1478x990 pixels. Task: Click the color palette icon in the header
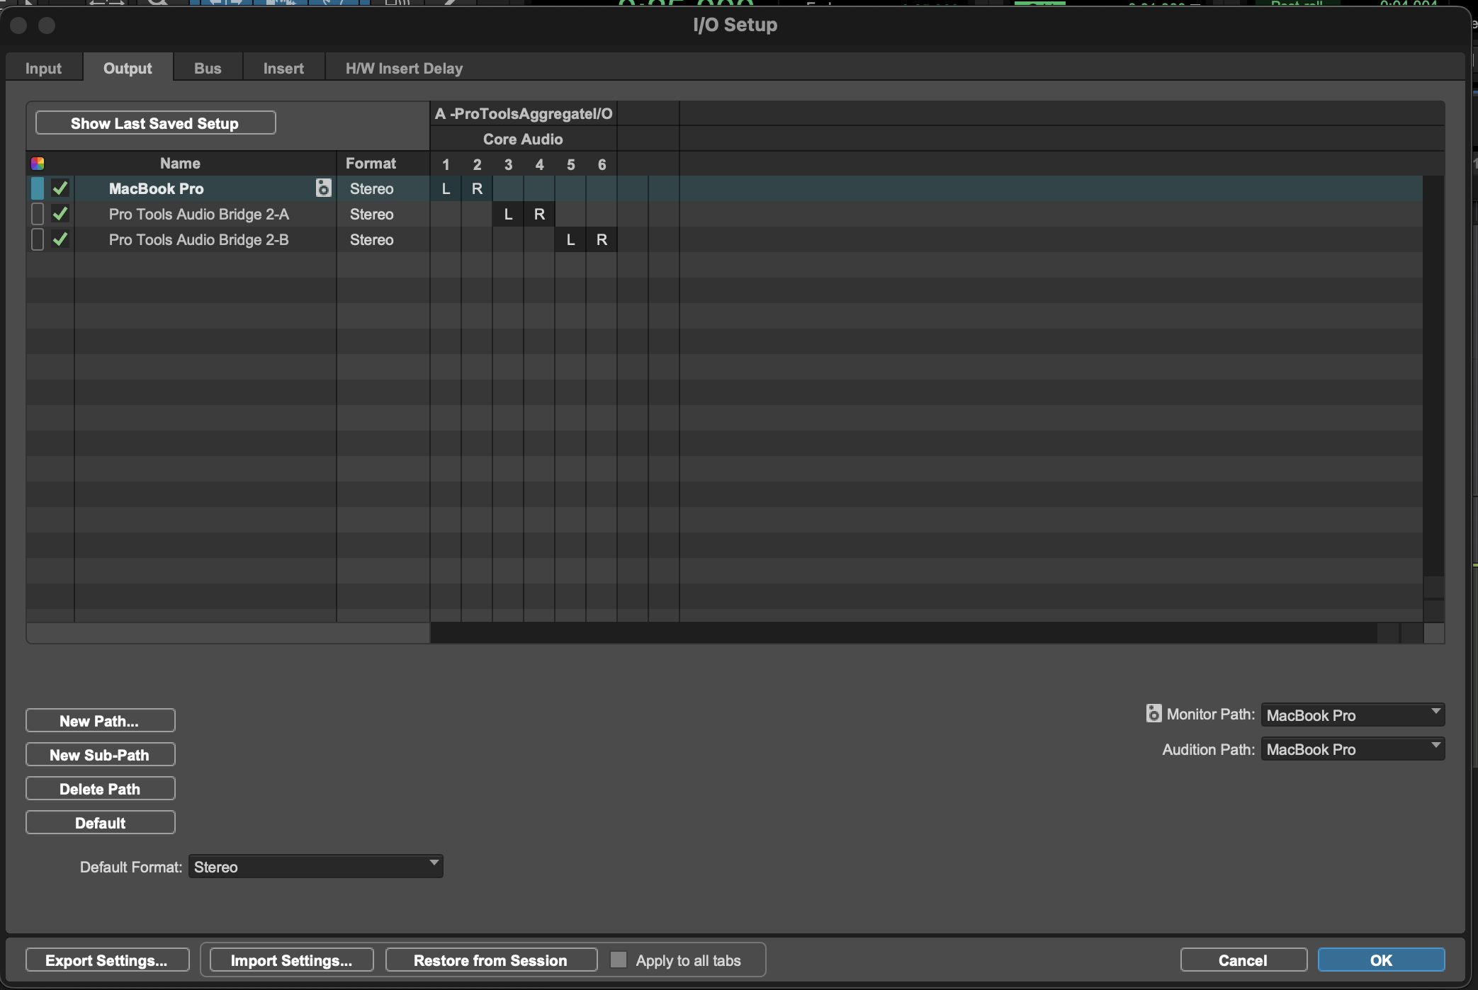point(38,164)
